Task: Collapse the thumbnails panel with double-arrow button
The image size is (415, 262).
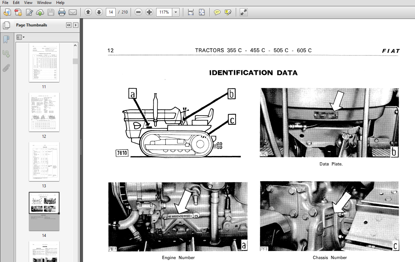Action: pyautogui.click(x=68, y=25)
